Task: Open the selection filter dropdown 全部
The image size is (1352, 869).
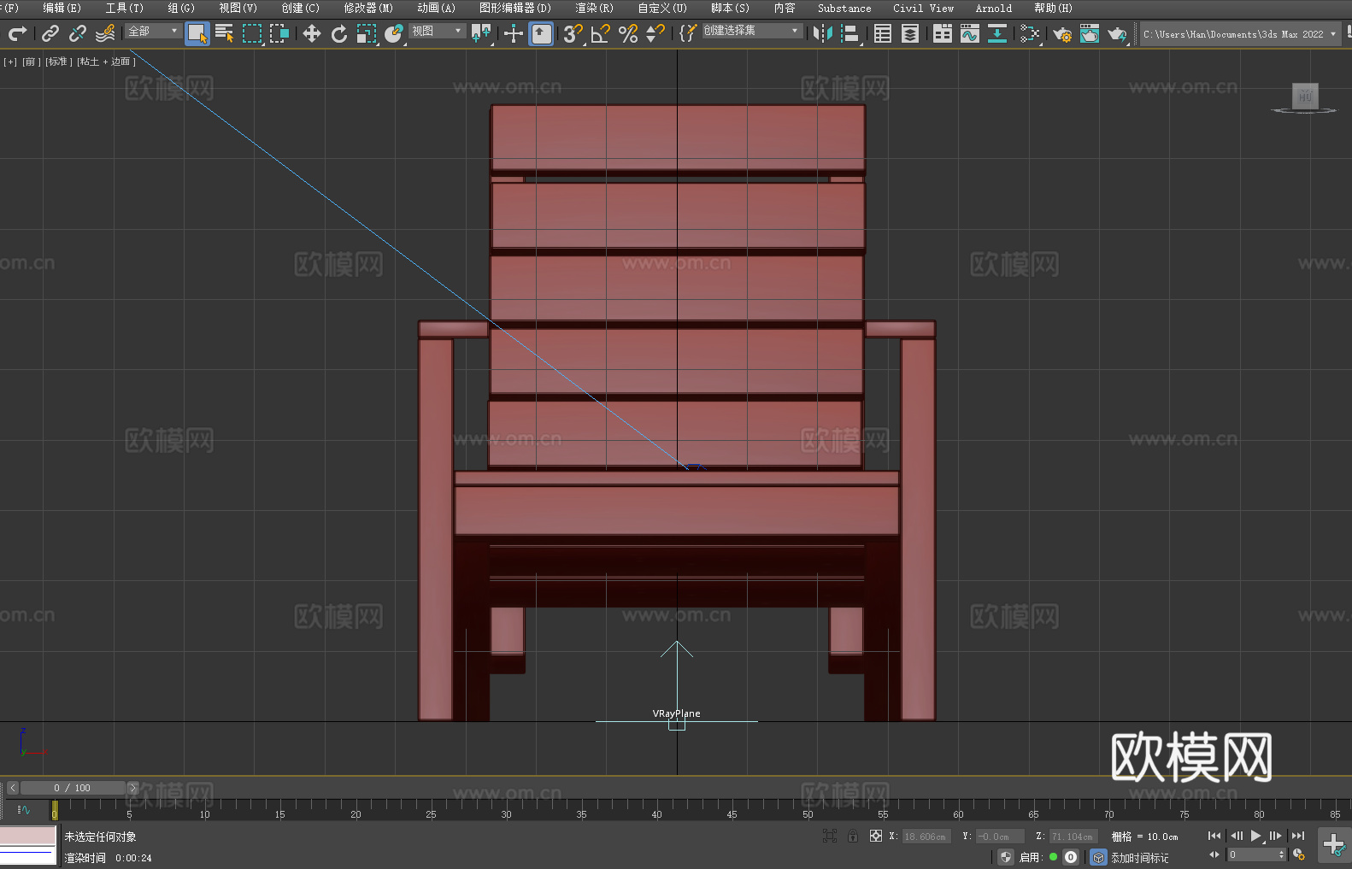Action: pyautogui.click(x=153, y=31)
